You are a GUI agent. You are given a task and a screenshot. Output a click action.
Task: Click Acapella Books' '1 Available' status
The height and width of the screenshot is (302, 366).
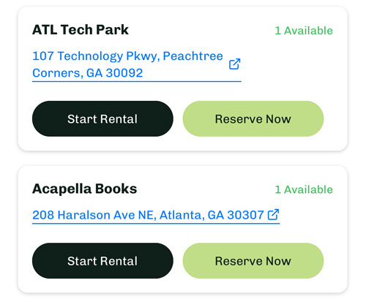pos(304,189)
